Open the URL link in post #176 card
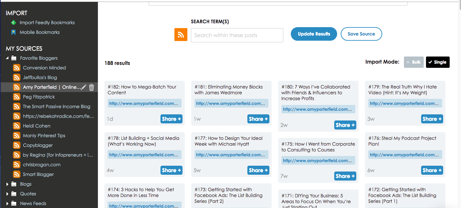The image size is (461, 208). point(405,155)
